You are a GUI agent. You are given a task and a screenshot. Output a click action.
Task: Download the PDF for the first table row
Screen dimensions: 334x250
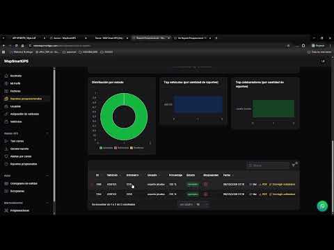(x=263, y=184)
